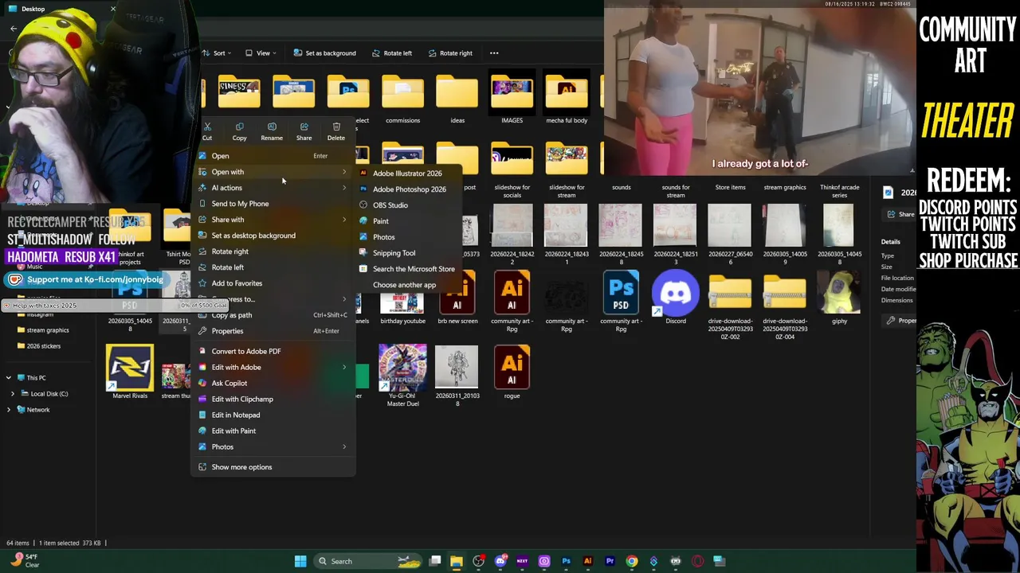Image resolution: width=1020 pixels, height=573 pixels.
Task: Expand the Share with submenu
Action: (x=273, y=220)
